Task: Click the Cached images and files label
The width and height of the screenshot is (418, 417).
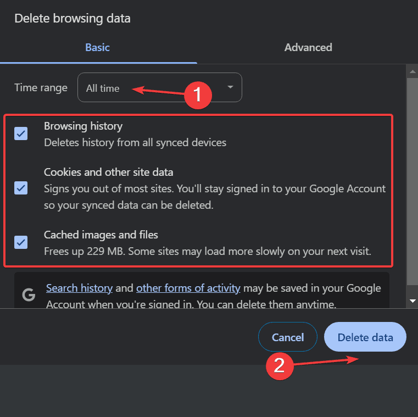Action: click(x=101, y=235)
